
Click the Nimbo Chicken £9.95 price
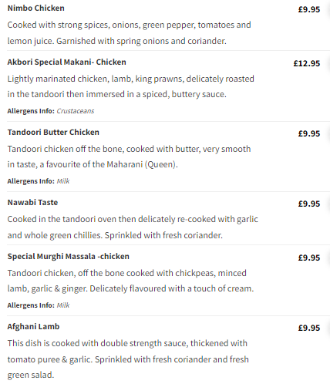(x=309, y=9)
